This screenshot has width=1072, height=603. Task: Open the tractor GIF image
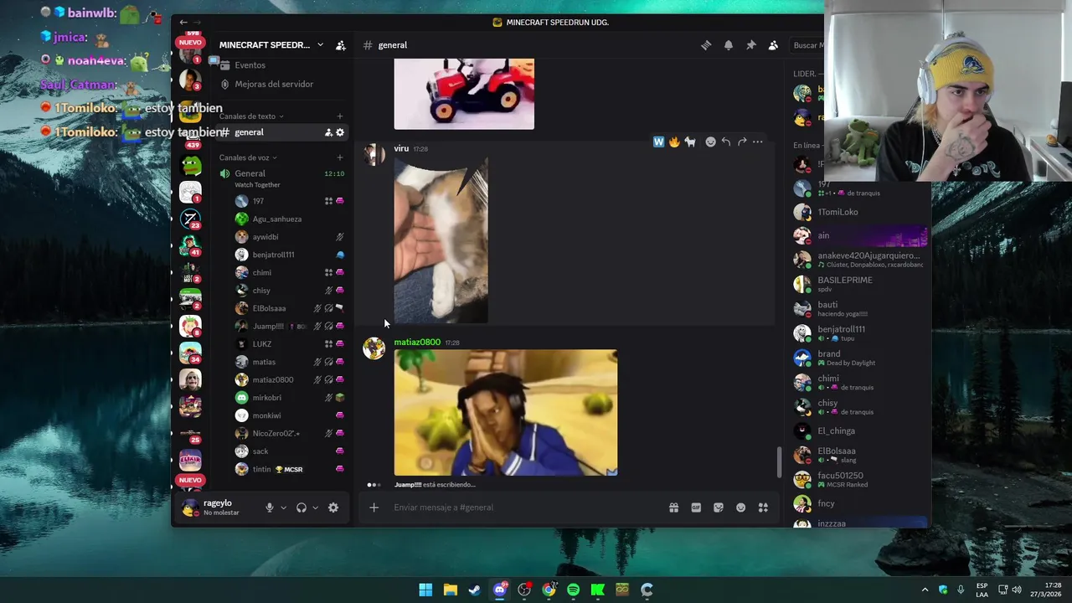click(x=464, y=94)
